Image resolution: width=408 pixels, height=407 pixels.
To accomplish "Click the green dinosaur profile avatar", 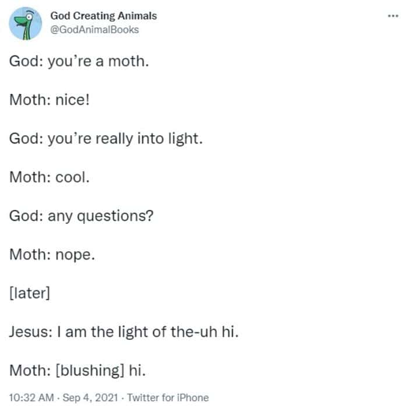I will (25, 23).
